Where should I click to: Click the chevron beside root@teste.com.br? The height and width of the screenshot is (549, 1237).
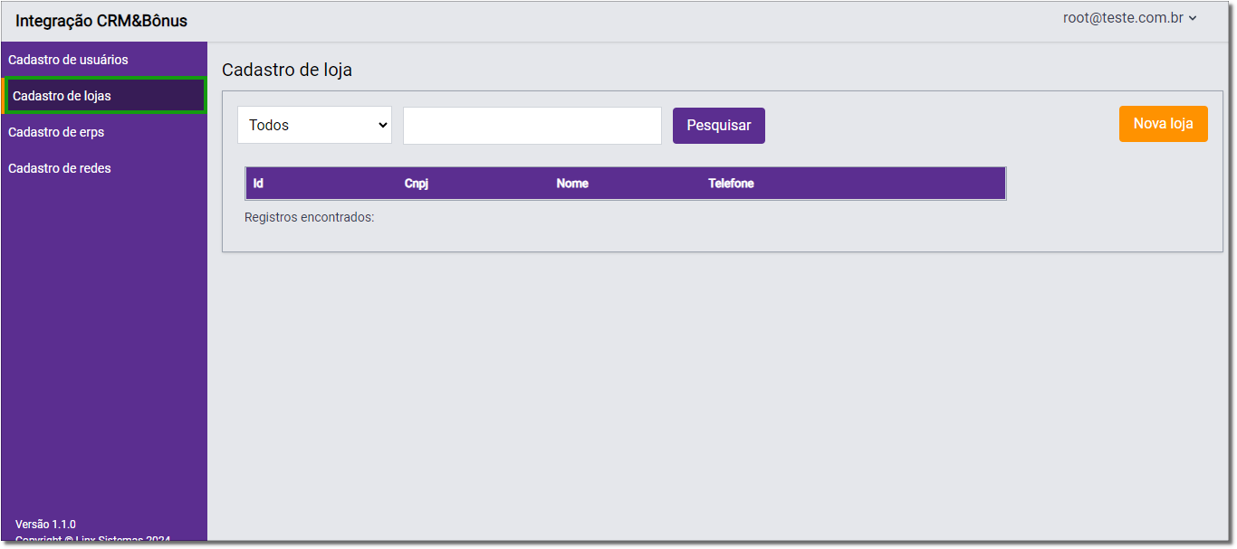[1193, 18]
